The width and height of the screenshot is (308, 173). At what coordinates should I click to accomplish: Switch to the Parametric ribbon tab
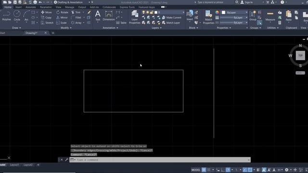coord(46,7)
